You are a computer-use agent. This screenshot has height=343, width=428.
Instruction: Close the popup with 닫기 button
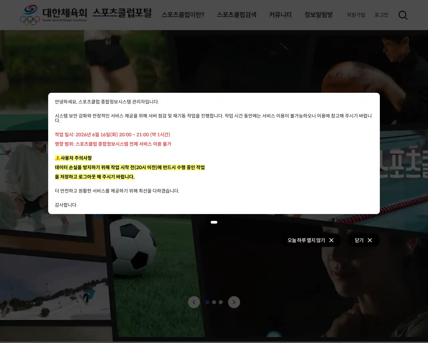(363, 240)
